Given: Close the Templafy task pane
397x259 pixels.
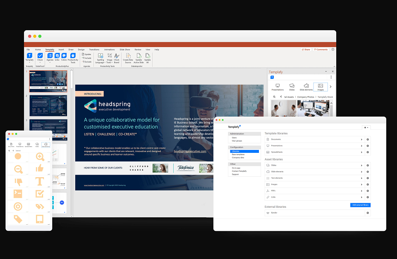Looking at the screenshot, I should [332, 71].
